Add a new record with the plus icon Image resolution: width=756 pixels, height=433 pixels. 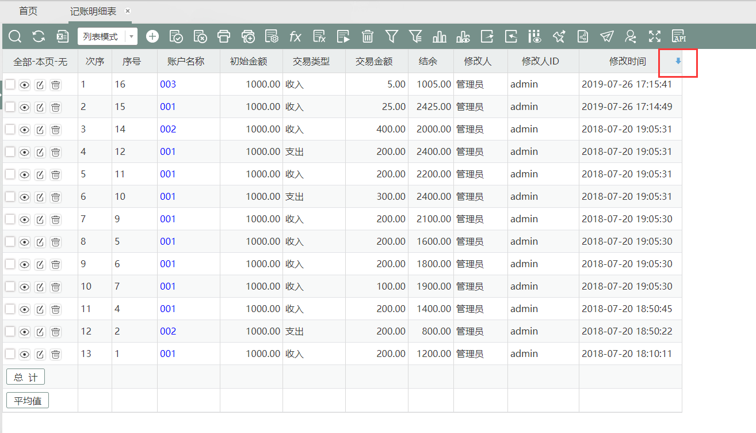152,37
